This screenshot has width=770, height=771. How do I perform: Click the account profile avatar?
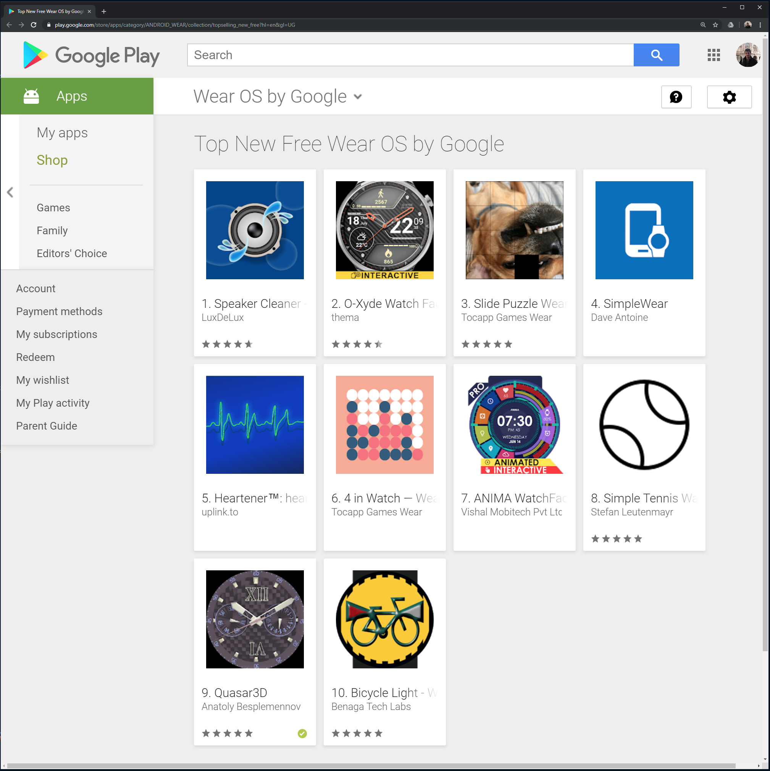tap(747, 55)
